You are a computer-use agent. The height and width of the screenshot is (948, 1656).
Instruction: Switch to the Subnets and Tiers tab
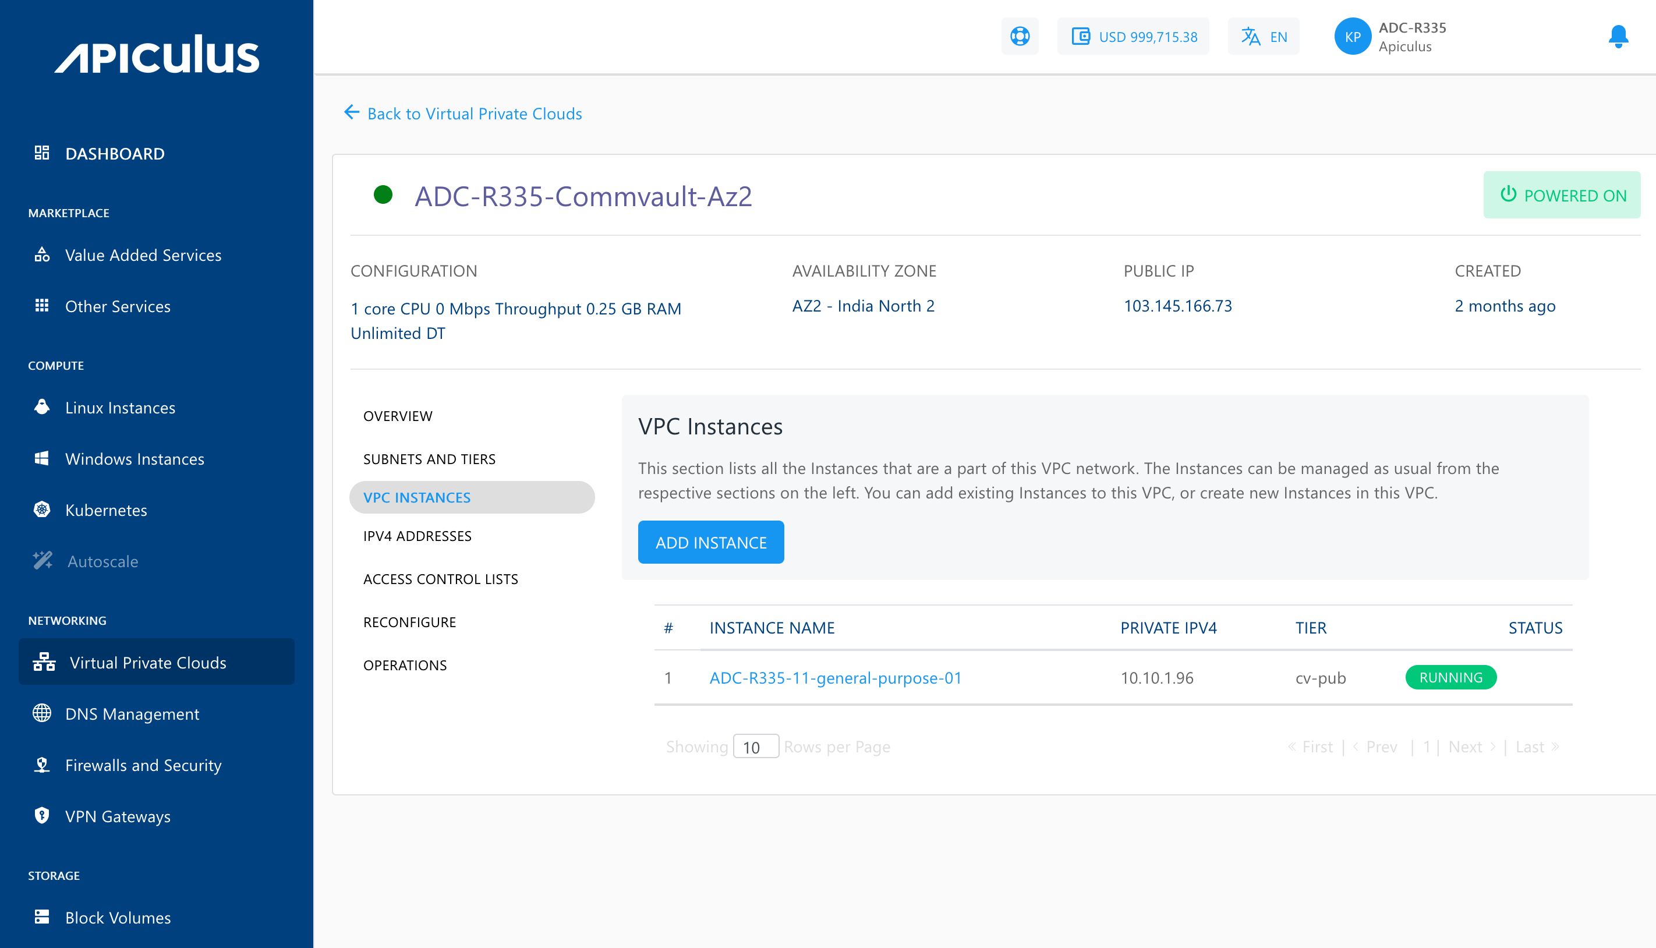click(x=430, y=459)
